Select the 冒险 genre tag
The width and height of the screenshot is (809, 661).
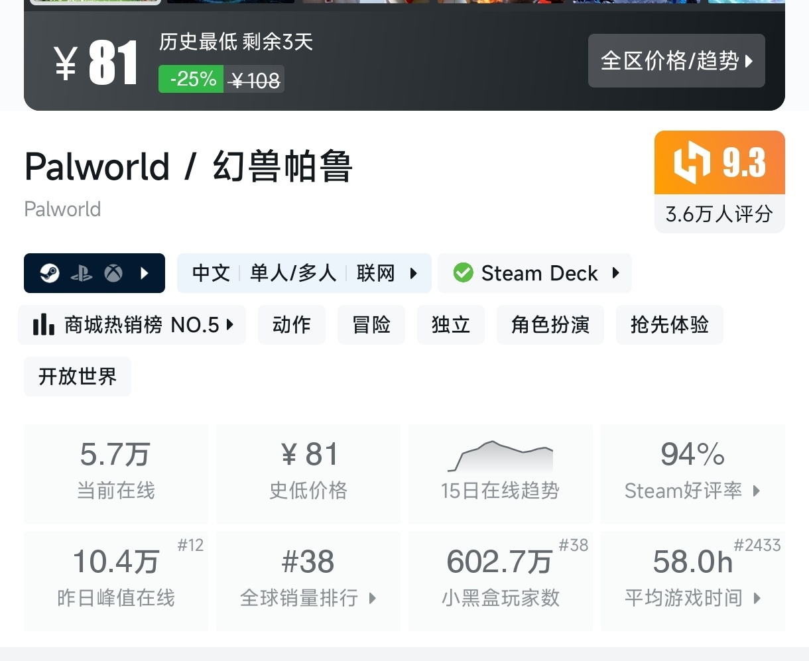pyautogui.click(x=371, y=325)
